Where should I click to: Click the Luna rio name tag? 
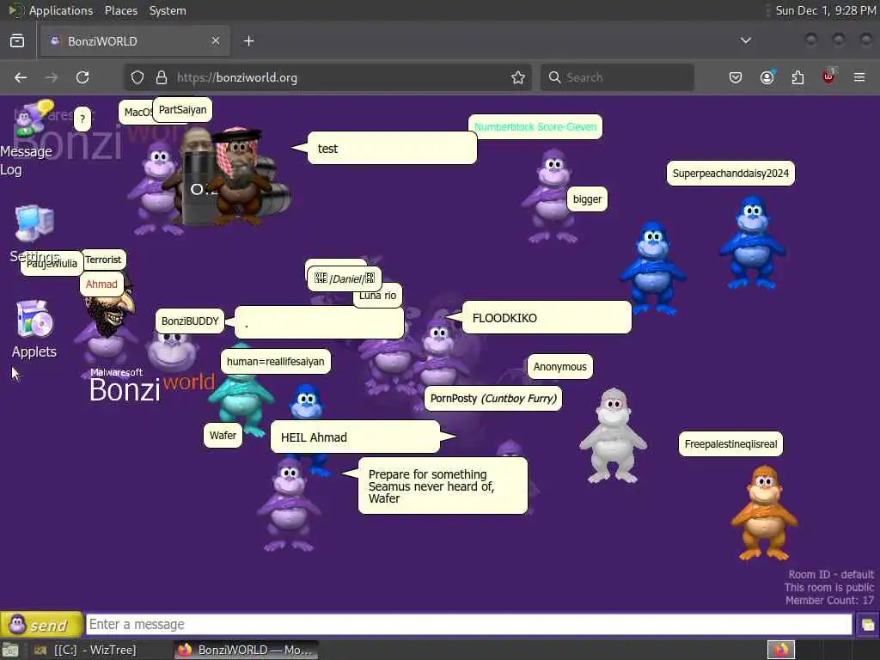pyautogui.click(x=378, y=296)
